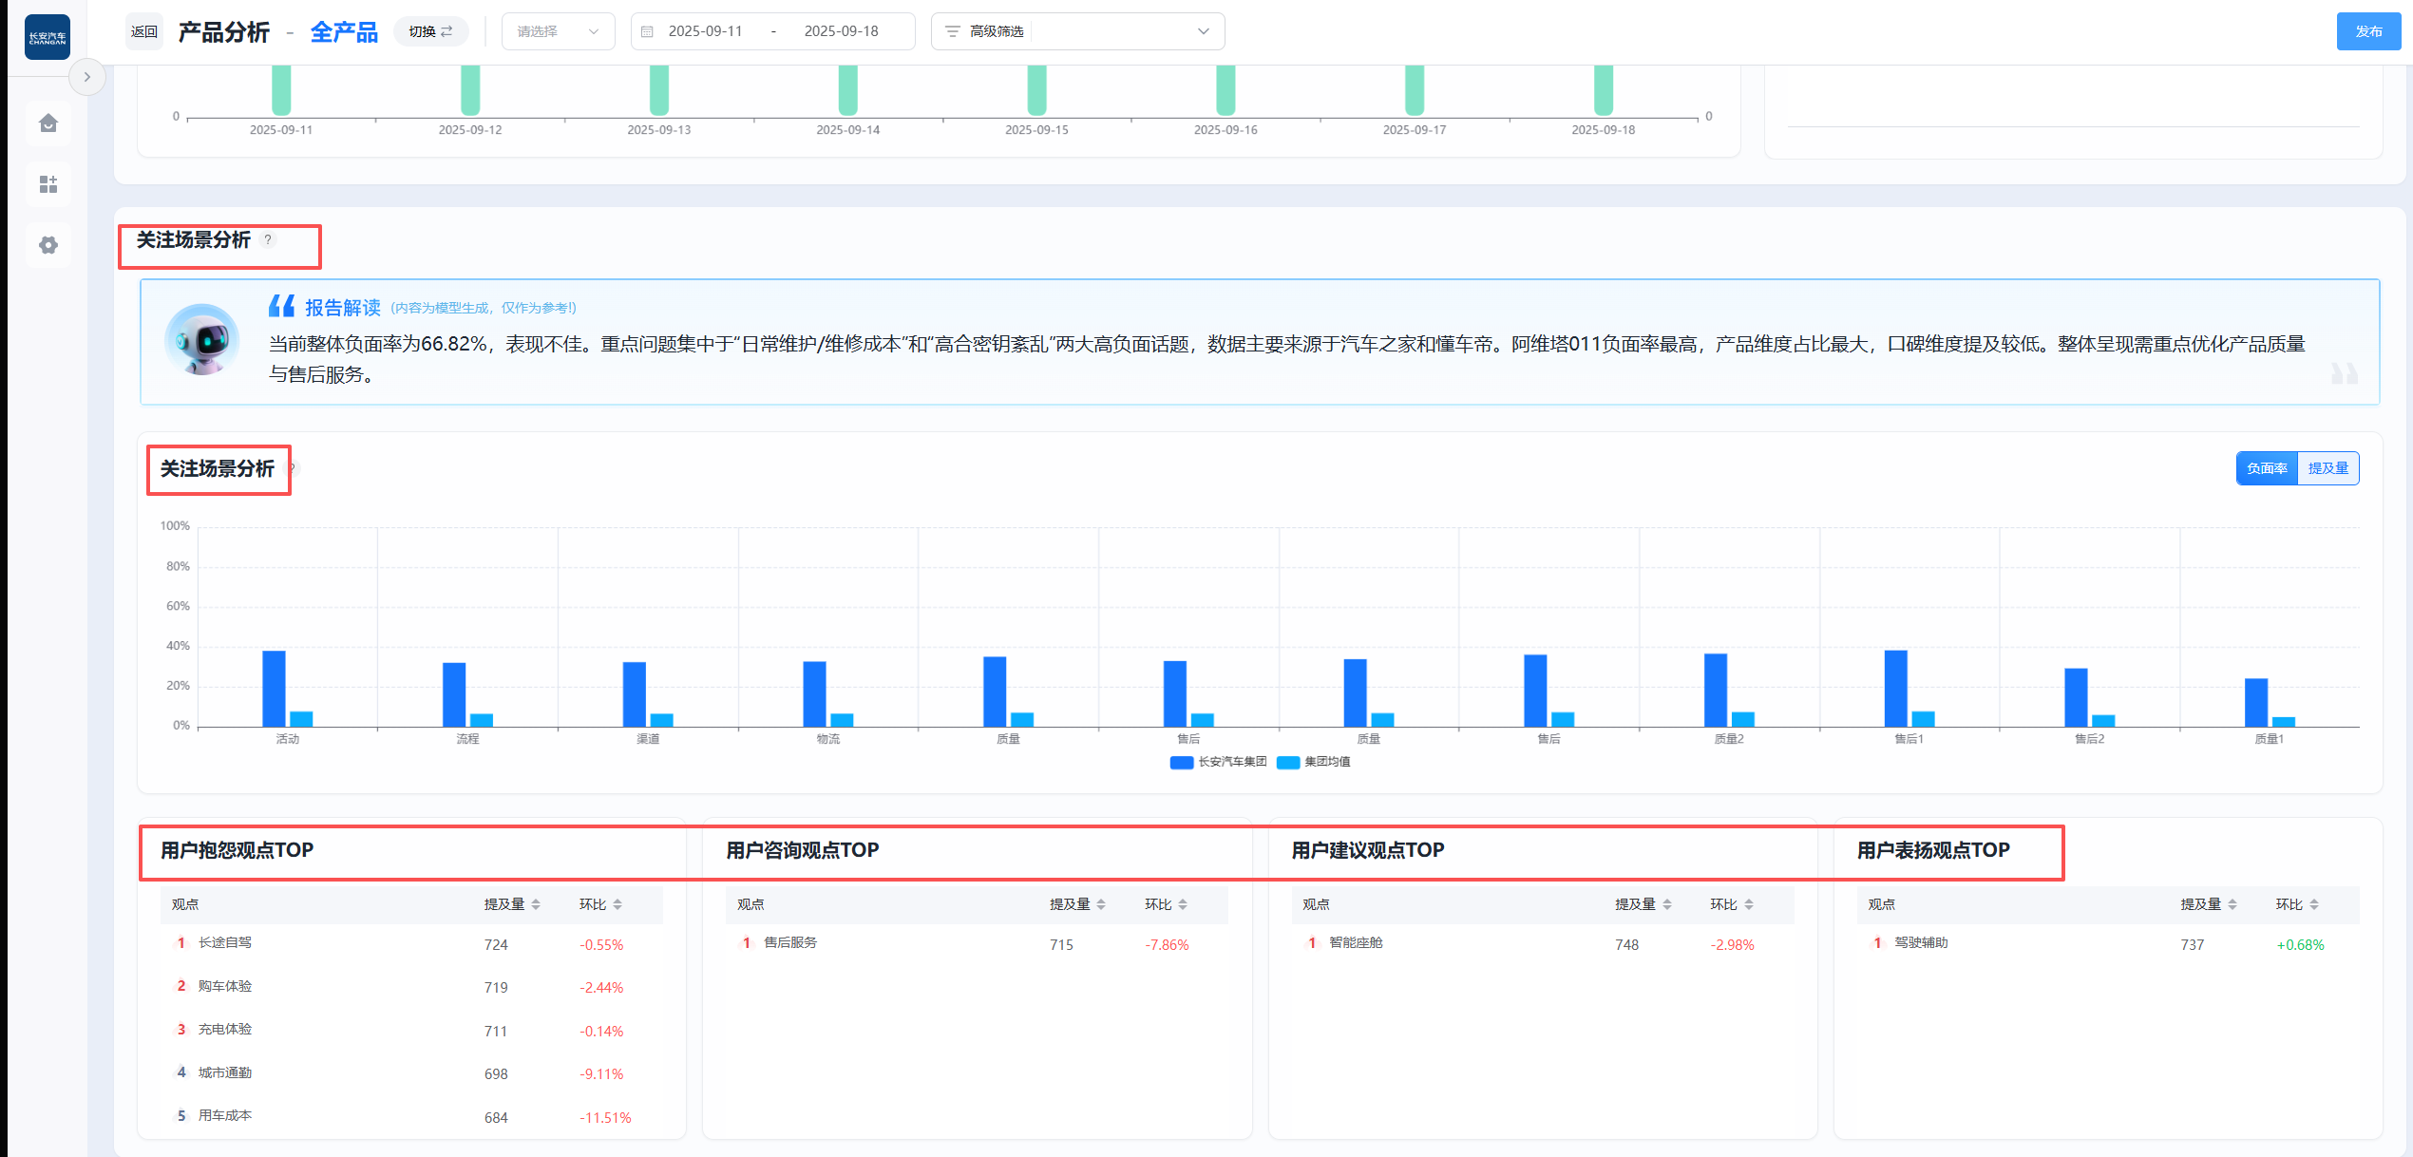The width and height of the screenshot is (2413, 1157).
Task: Click the 切换 switch button
Action: 430,31
